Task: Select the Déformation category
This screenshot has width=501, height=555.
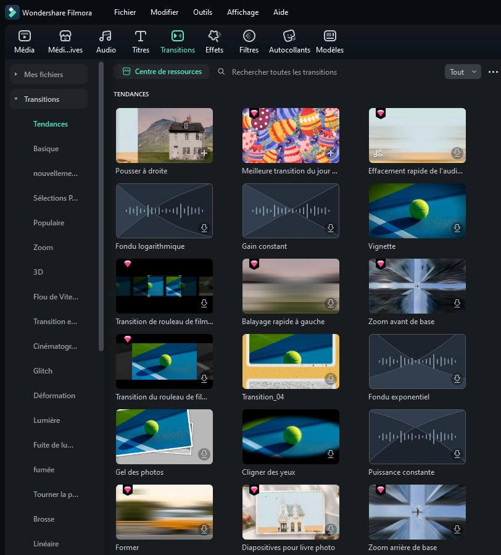Action: 54,395
